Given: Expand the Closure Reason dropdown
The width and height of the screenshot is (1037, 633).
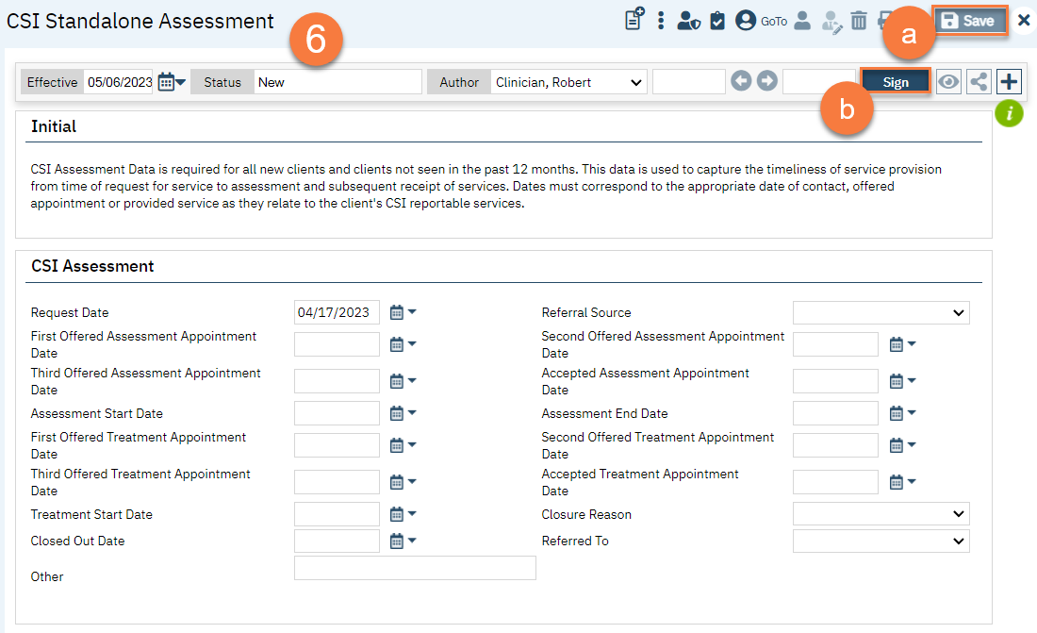Looking at the screenshot, I should click(881, 514).
